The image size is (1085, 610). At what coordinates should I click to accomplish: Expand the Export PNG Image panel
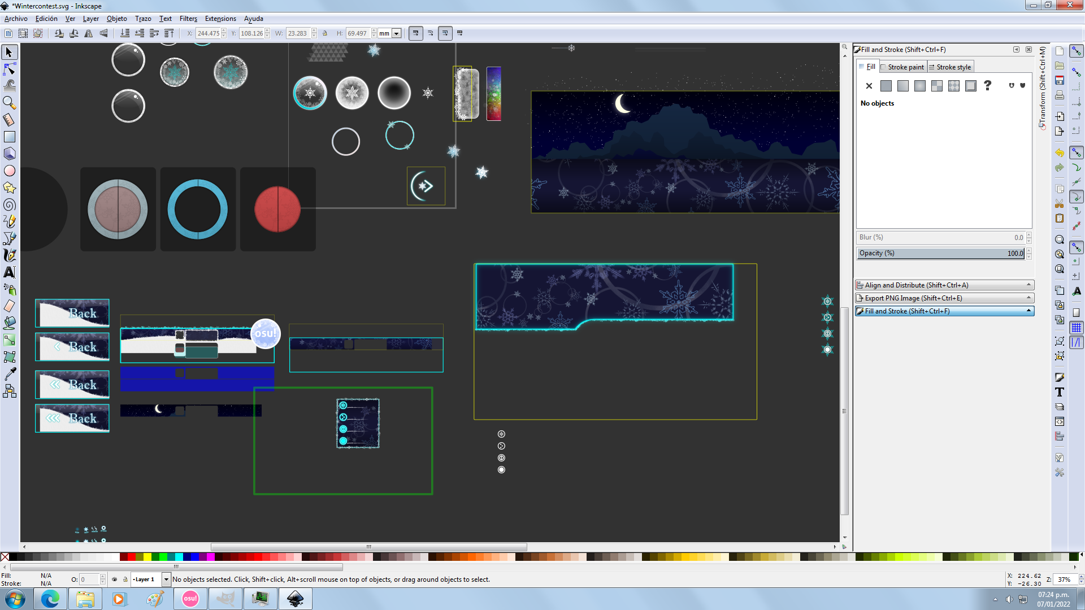pyautogui.click(x=944, y=298)
